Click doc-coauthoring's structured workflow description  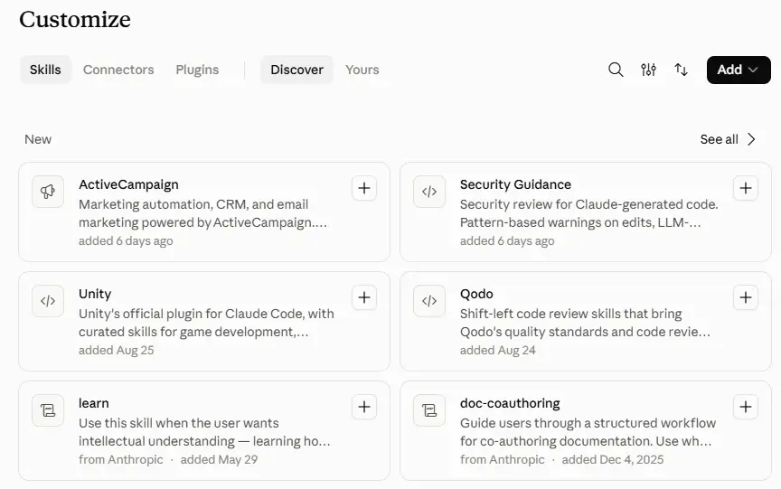pos(588,432)
